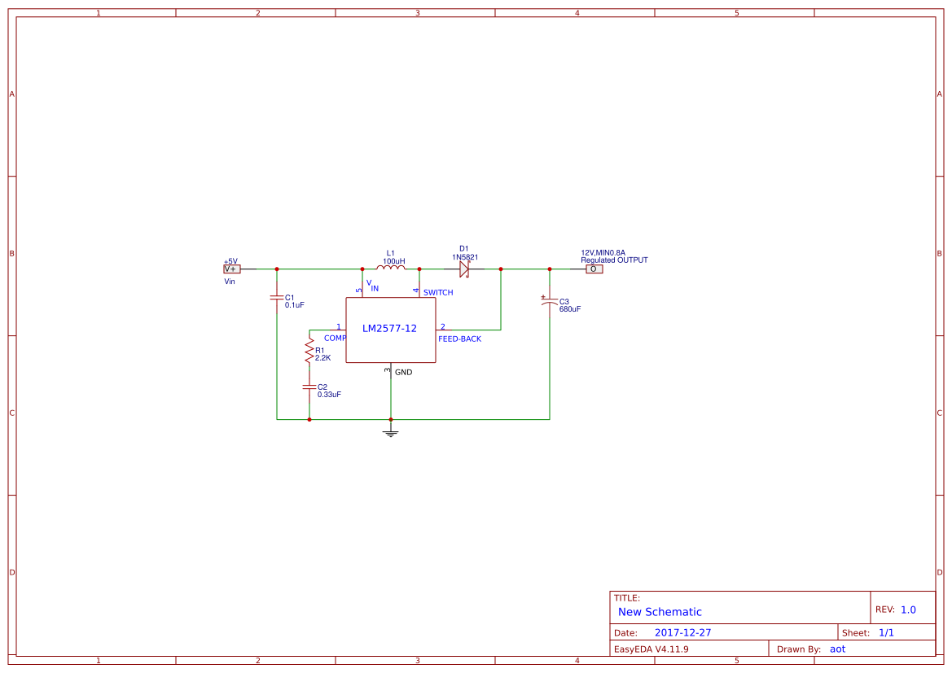This screenshot has height=673, width=952.
Task: Select the D1 1N5821 diode symbol
Action: [x=463, y=268]
